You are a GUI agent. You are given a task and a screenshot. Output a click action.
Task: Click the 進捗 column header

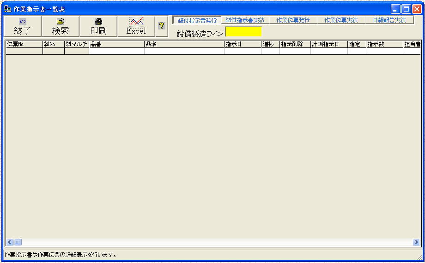pos(271,44)
